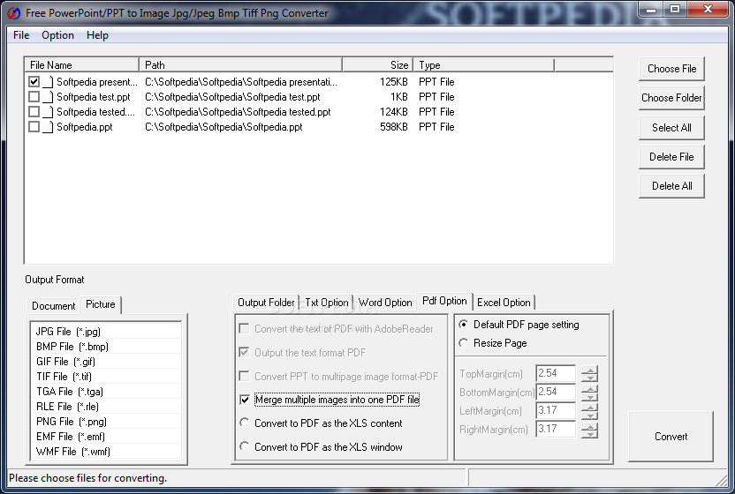The height and width of the screenshot is (494, 735).
Task: Open the Word Option tab
Action: 385,303
